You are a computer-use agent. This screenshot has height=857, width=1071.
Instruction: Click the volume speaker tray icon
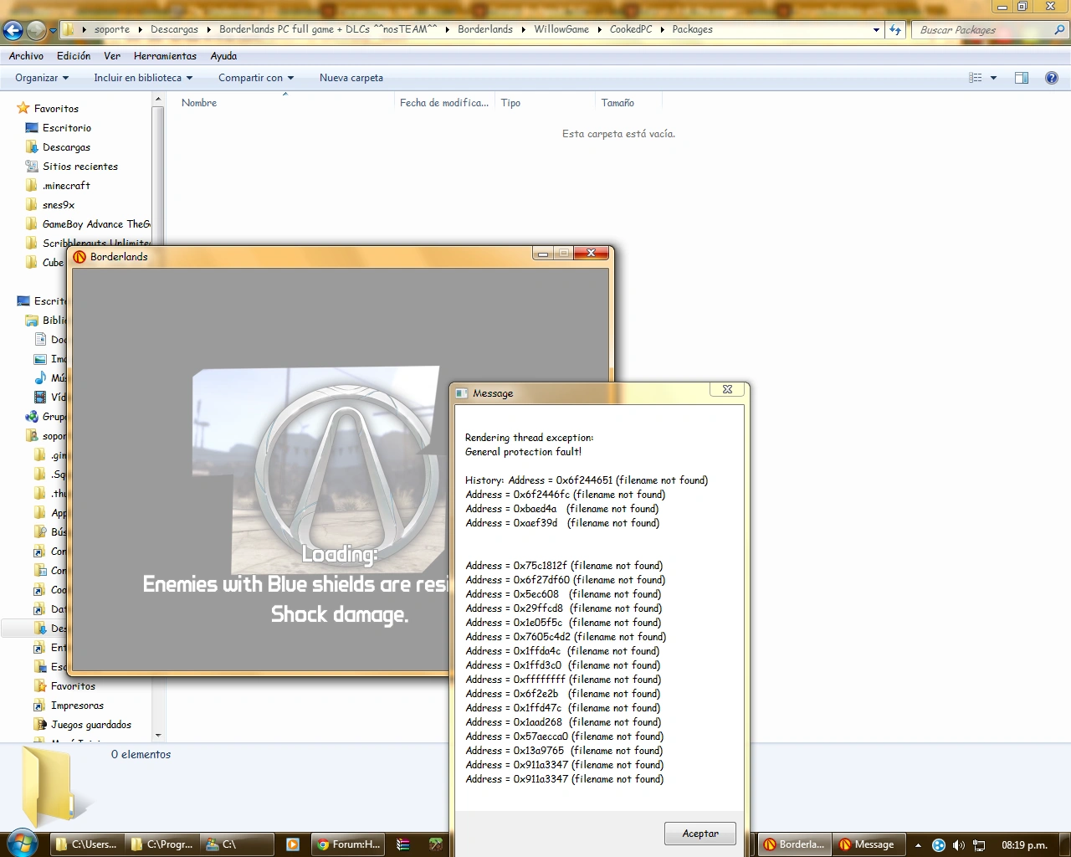click(x=959, y=845)
